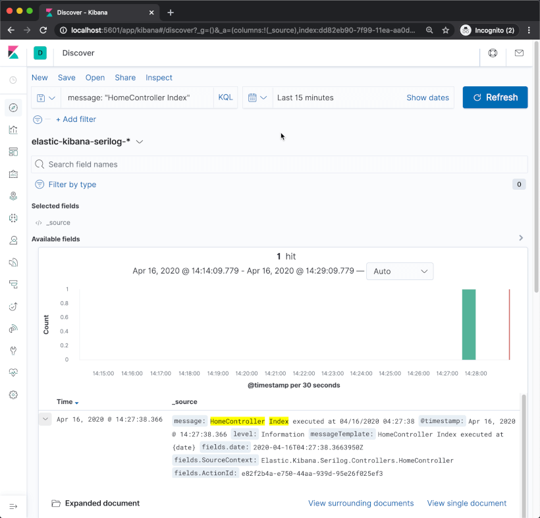Click Share in the Discover menu
This screenshot has width=540, height=518.
125,78
